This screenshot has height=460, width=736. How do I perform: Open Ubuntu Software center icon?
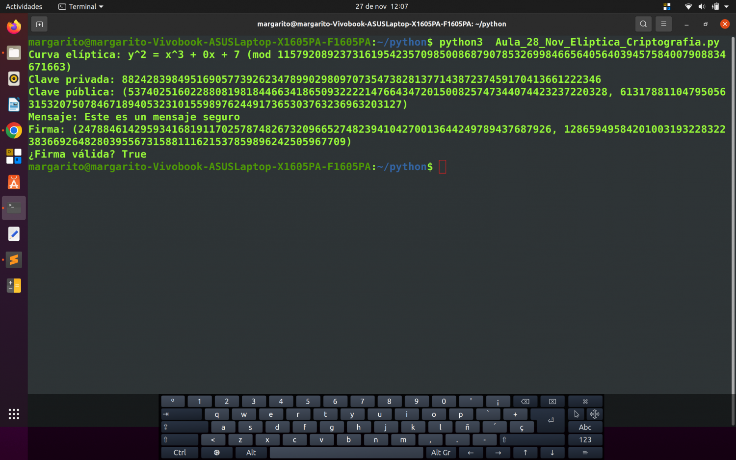pos(14,182)
